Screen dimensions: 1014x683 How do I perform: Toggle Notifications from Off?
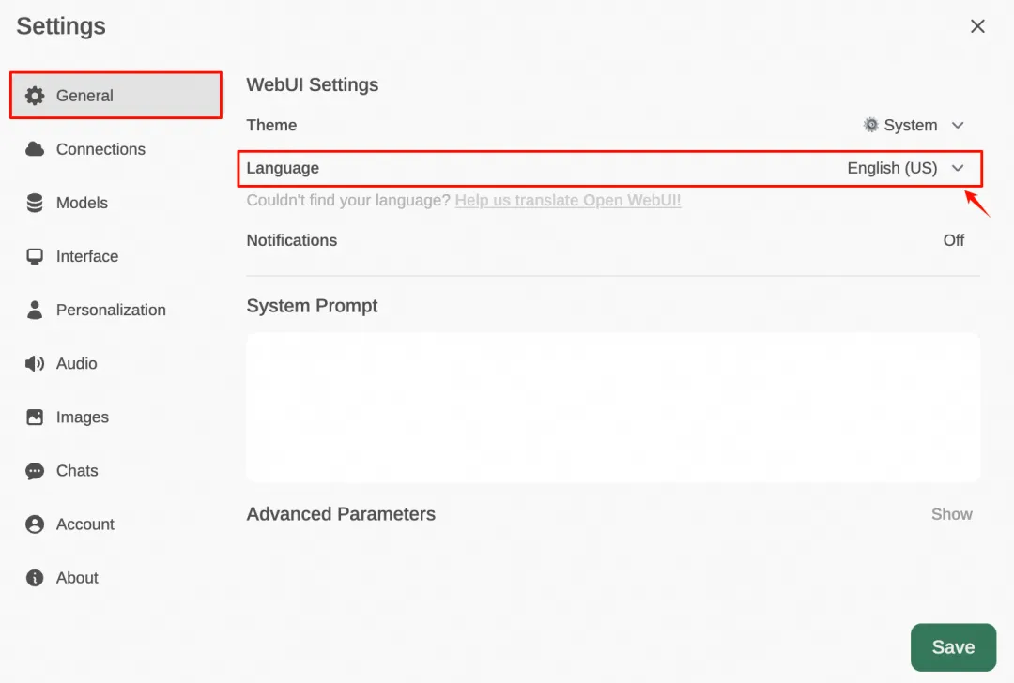click(x=953, y=240)
